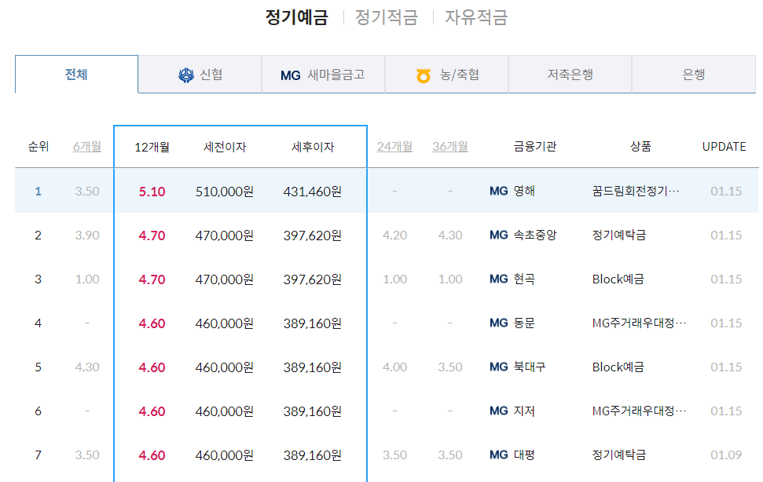Click the MG icon beside 속초중앙
Image resolution: width=763 pixels, height=482 pixels.
[496, 234]
